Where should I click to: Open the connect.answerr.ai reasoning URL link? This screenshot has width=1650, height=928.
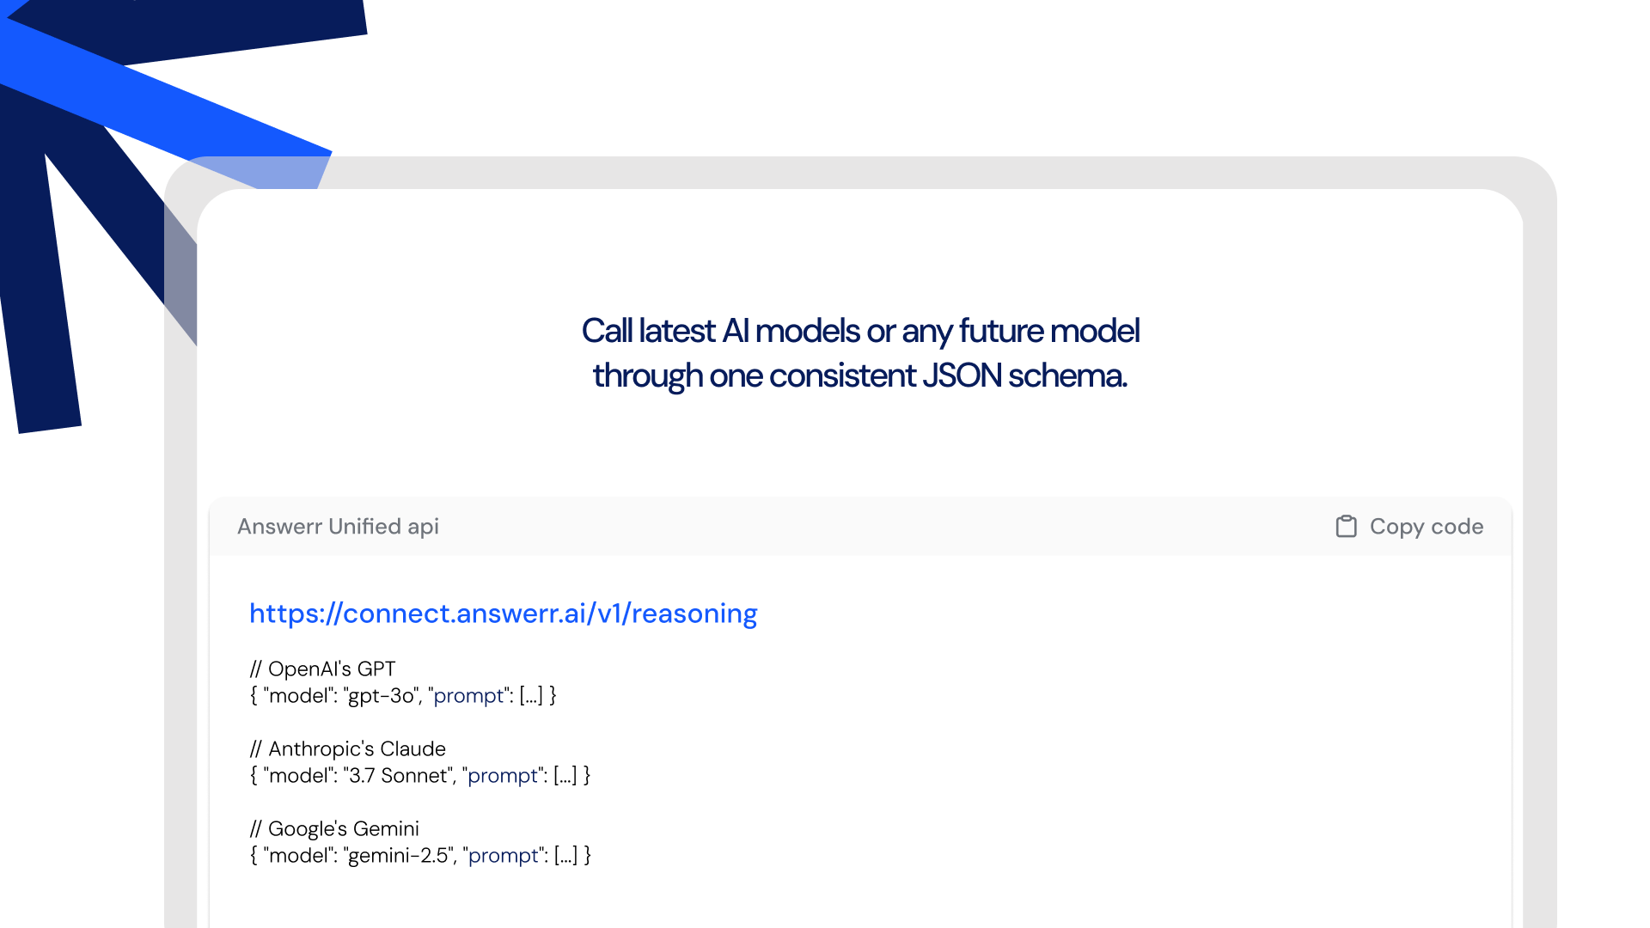[503, 614]
